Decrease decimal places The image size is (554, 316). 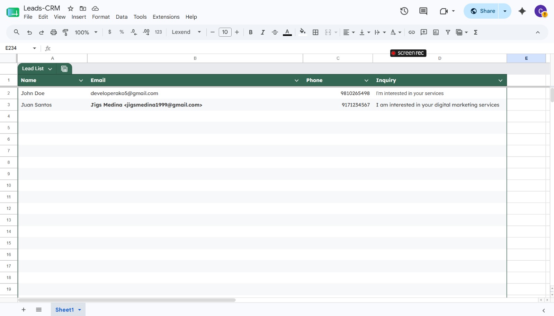pyautogui.click(x=134, y=32)
